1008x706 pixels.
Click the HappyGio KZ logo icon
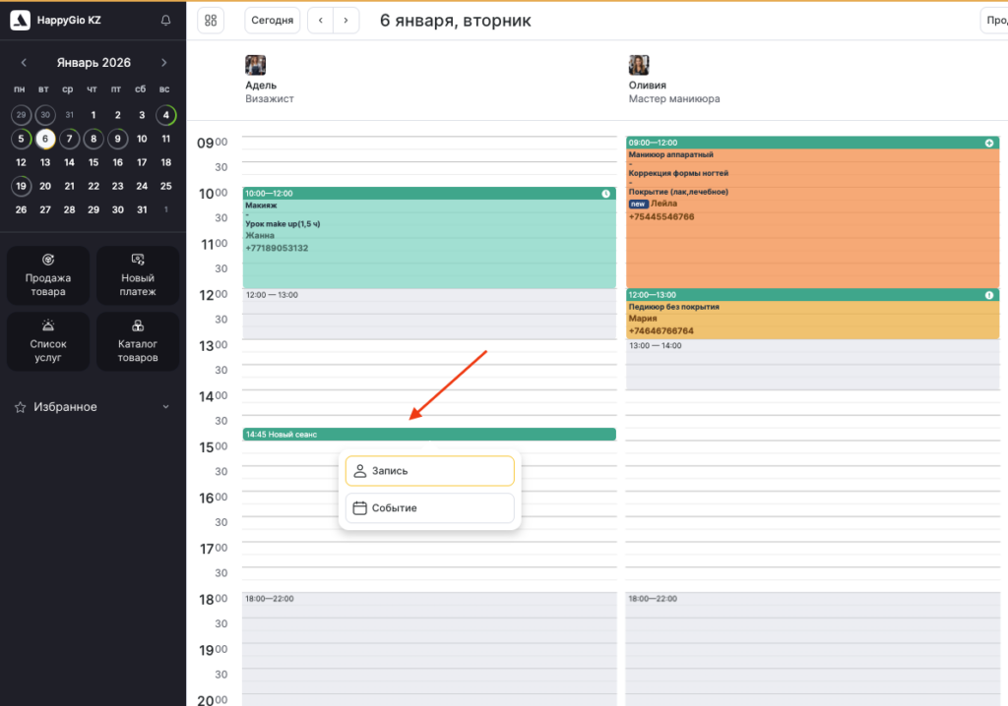coord(21,21)
